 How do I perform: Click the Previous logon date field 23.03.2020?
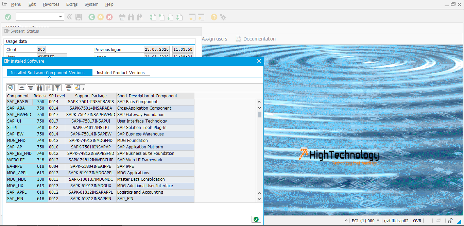pyautogui.click(x=157, y=49)
